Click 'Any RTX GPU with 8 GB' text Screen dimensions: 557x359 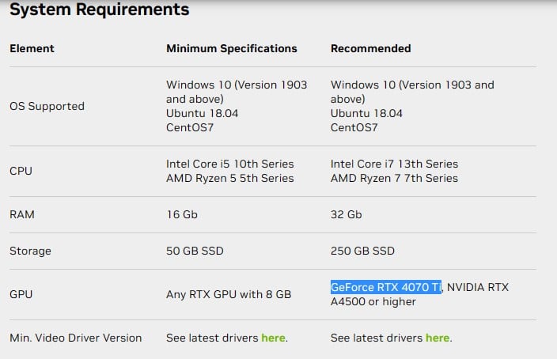(x=229, y=294)
